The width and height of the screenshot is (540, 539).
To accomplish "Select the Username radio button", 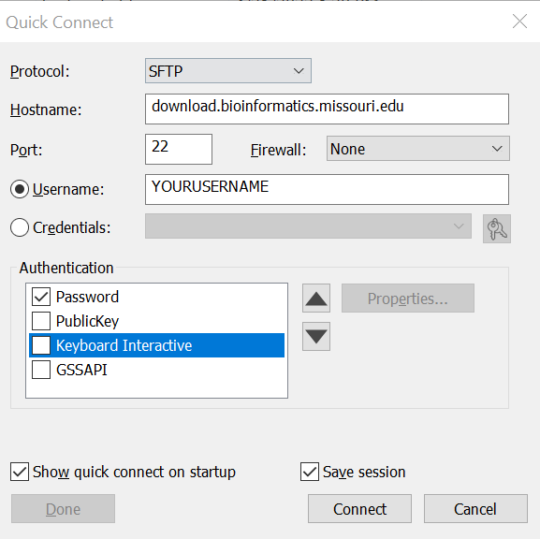I will pyautogui.click(x=20, y=189).
